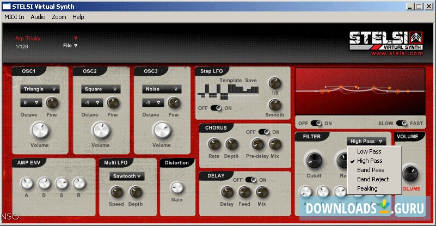The width and height of the screenshot is (436, 226).
Task: Click the Step LFO step pattern bars
Action: [x=228, y=91]
